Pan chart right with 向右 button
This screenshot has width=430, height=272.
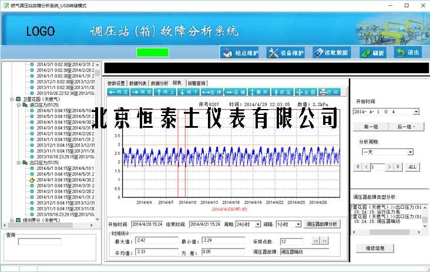[142, 92]
